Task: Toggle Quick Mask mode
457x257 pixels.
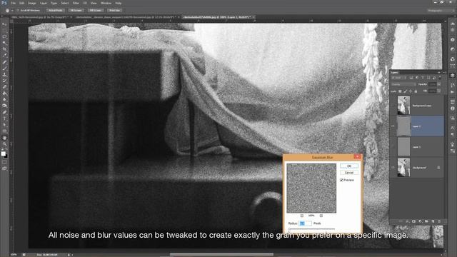Action: (4, 162)
